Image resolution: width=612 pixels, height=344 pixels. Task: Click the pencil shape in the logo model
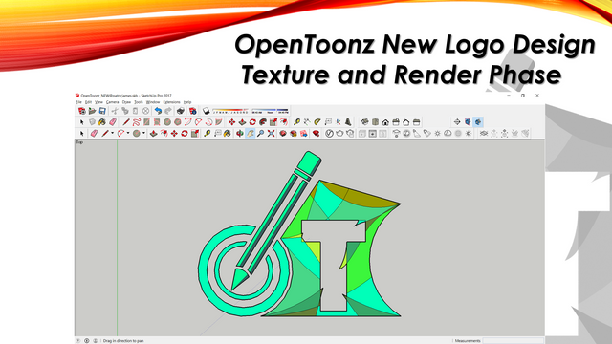[276, 221]
